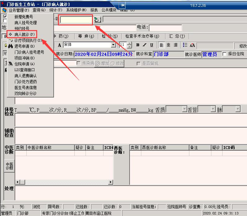Screen dimensions: 247x216
Task: Click the 中医诊断 side button
Action: [x=9, y=166]
